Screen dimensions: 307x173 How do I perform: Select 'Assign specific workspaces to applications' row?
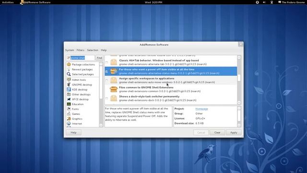click(171, 80)
